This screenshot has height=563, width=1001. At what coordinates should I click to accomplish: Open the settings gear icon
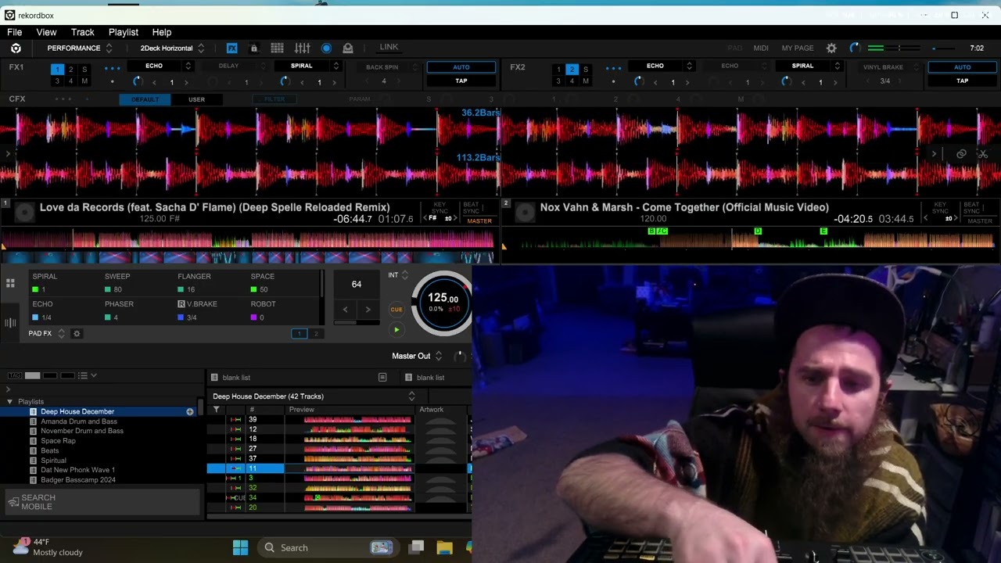tap(831, 48)
